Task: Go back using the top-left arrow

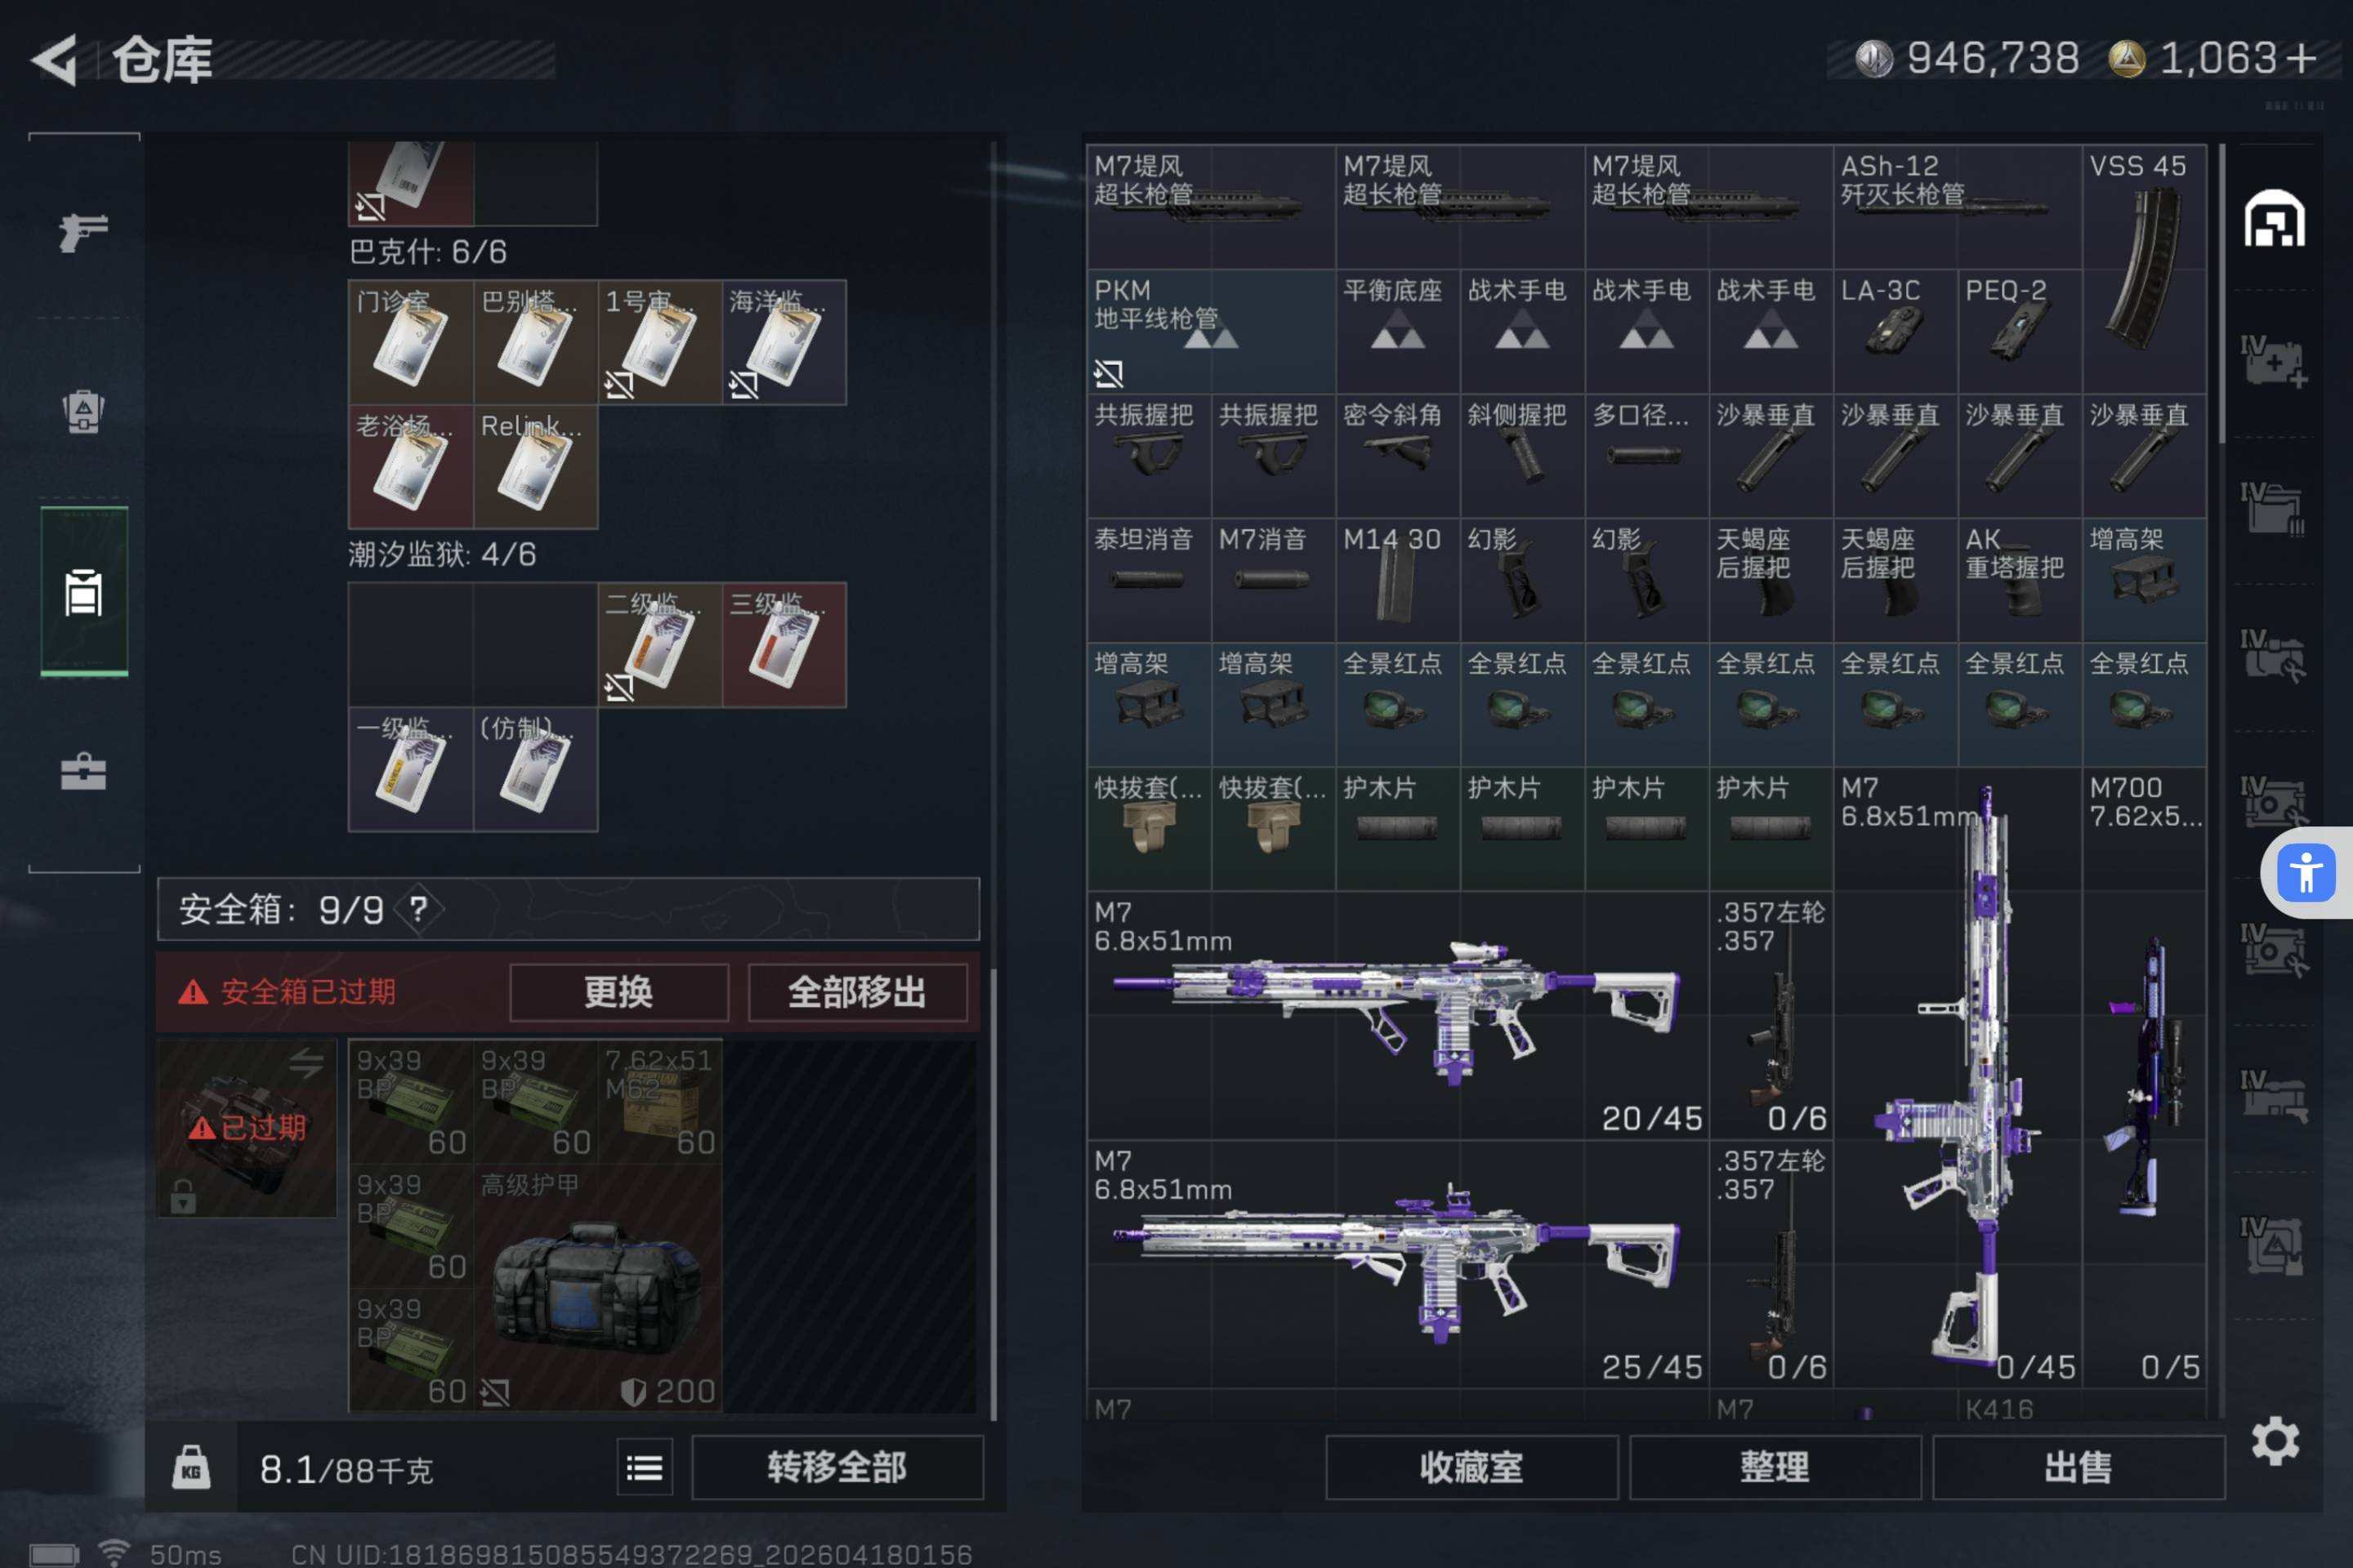Action: click(55, 60)
